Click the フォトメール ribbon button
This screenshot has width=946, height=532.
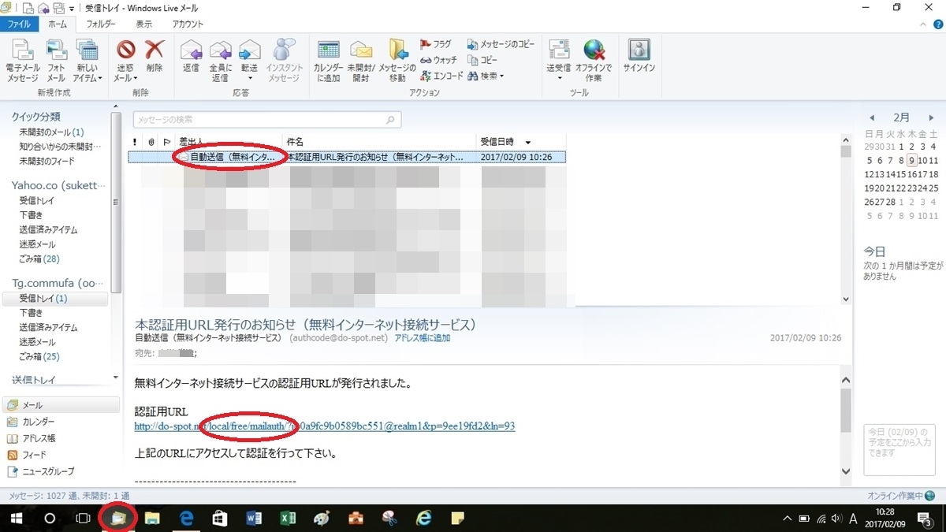click(56, 61)
